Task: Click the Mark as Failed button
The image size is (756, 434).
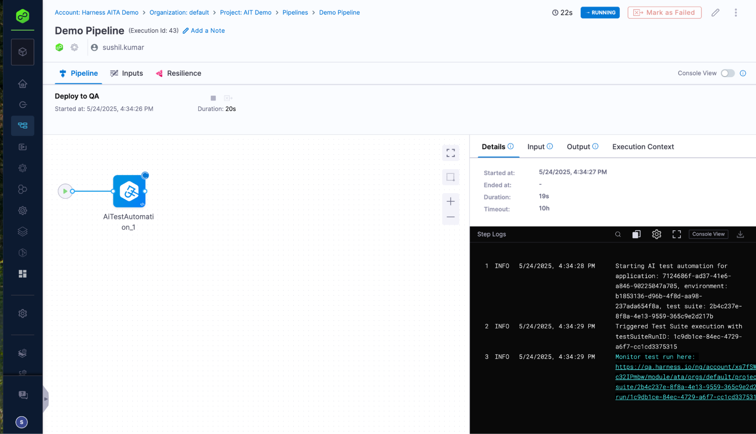Action: (664, 12)
